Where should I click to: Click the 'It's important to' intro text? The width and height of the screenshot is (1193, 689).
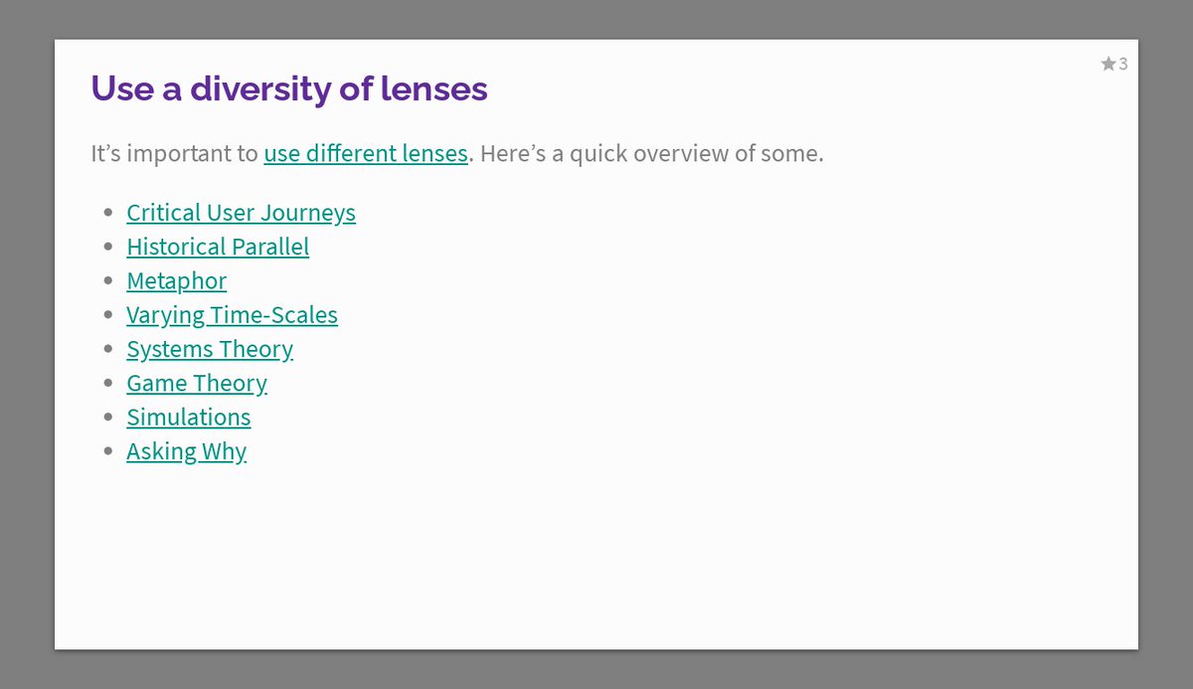(x=174, y=154)
